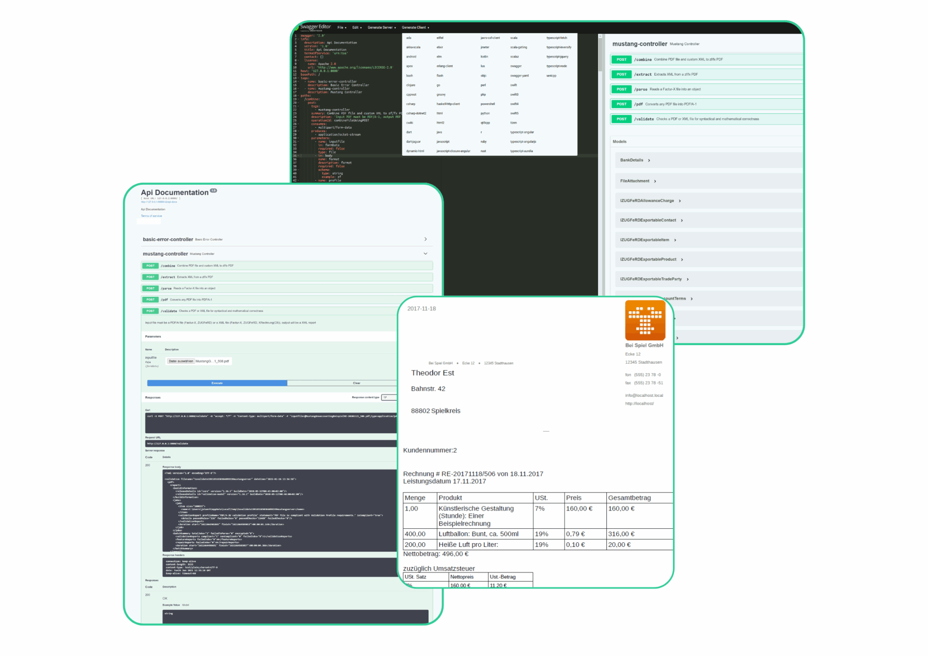Open the Response content type dropdown
This screenshot has height=656, width=928.
(388, 397)
